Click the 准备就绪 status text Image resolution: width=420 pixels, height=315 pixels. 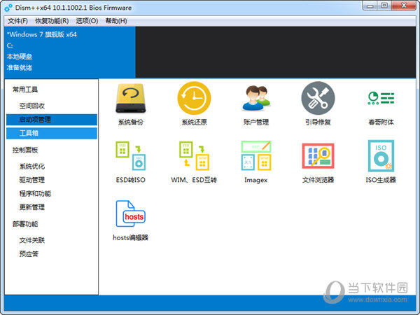20,67
